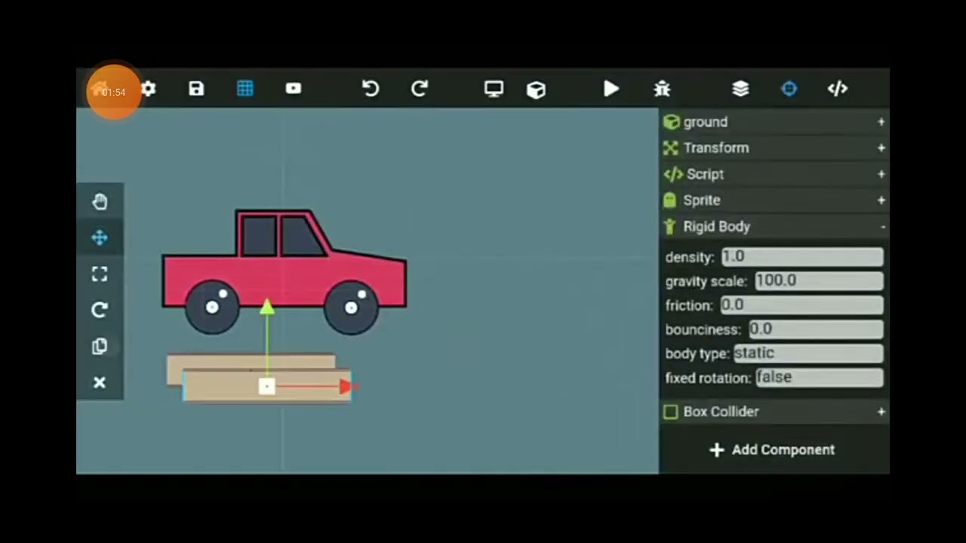Screen dimensions: 966x543
Task: Select the hand pan tool
Action: (100, 201)
